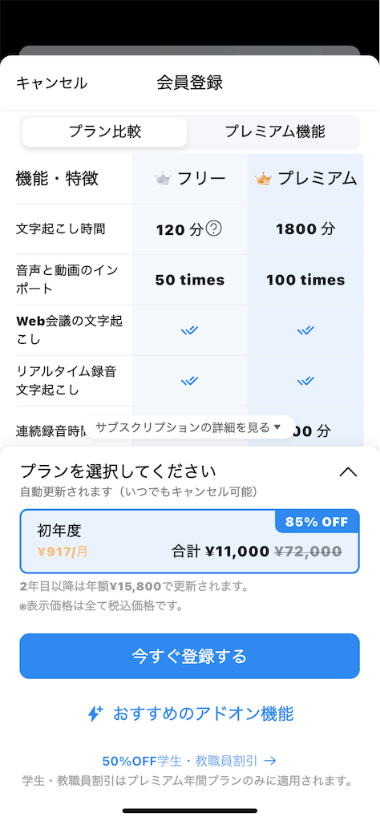Click the silver crown icon for フリー plan
The width and height of the screenshot is (380, 821).
(163, 179)
